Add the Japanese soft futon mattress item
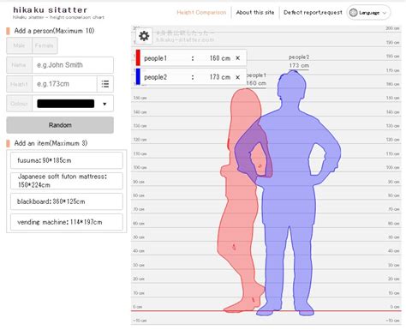Viewport: 406px width, 330px height. pos(67,181)
